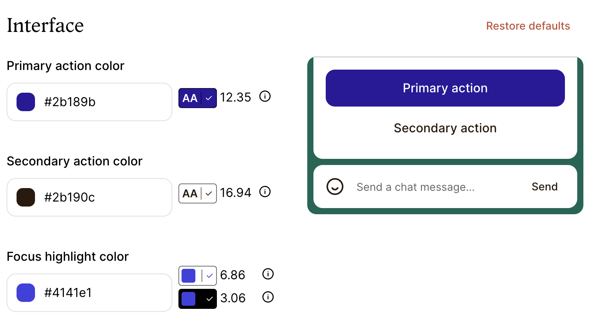Click Restore defaults link

(528, 26)
